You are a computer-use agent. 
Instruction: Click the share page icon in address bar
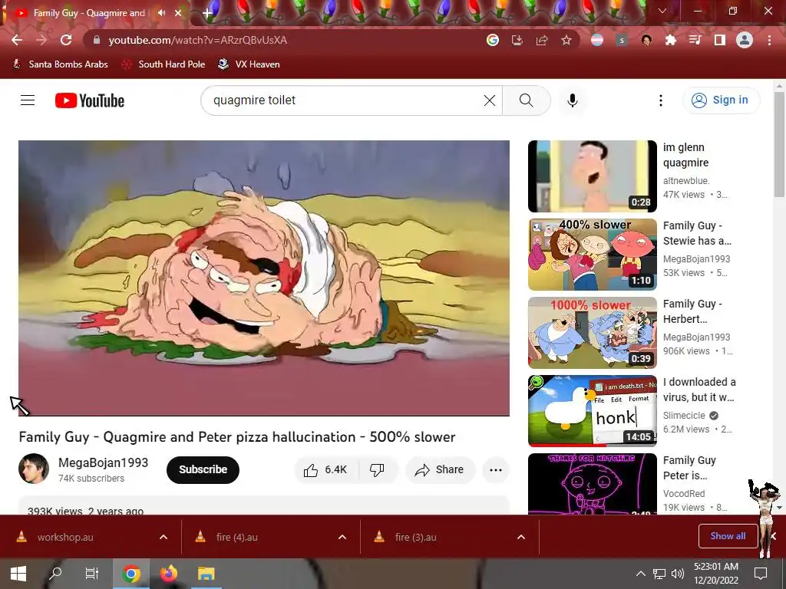point(542,40)
